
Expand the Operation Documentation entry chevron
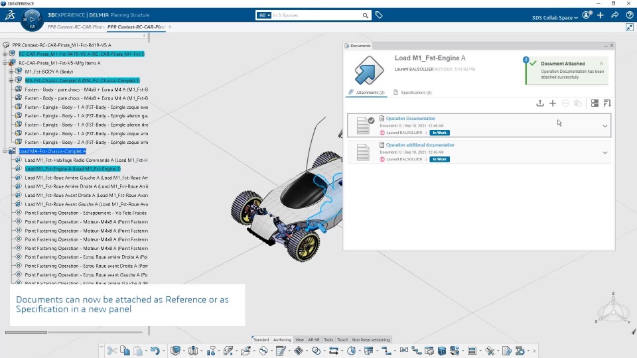click(605, 126)
